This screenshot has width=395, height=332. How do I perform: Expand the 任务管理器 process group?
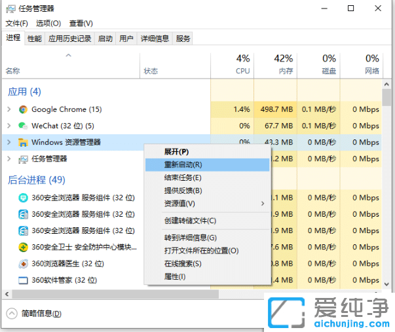click(x=9, y=159)
